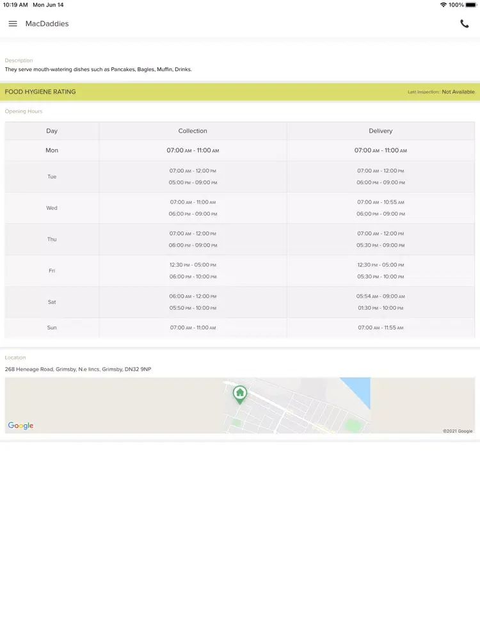The image size is (480, 640).
Task: Select the mouth-watering dishes description text
Action: tap(98, 69)
